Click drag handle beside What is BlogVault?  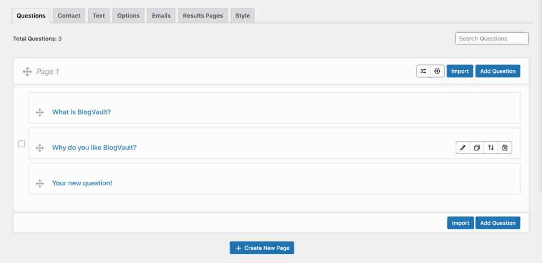[x=40, y=112]
